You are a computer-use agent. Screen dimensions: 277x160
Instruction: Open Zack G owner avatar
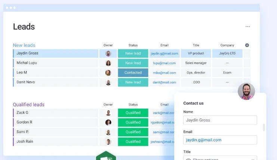point(108,113)
